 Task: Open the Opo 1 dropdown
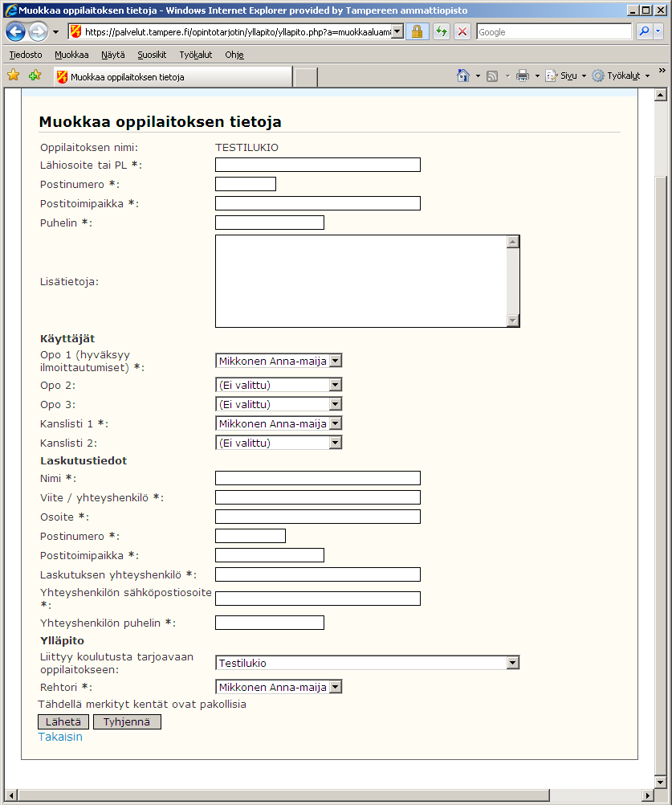click(279, 361)
